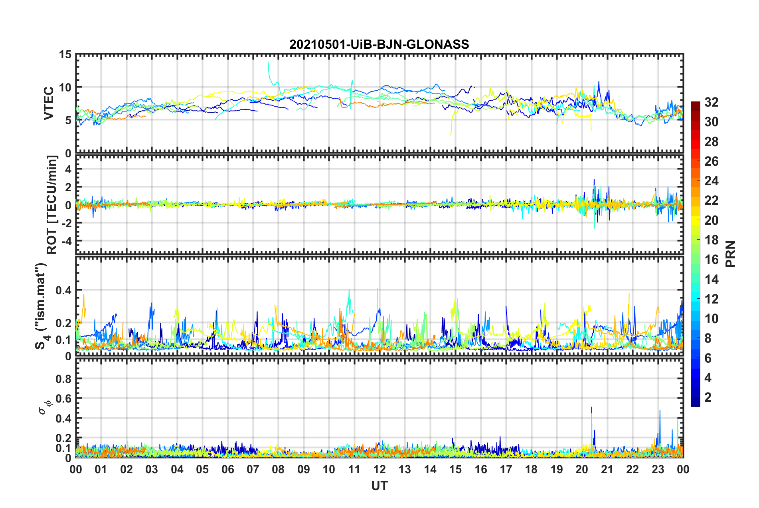
Task: Click S4 axis tick 0.4
Action: coord(64,290)
